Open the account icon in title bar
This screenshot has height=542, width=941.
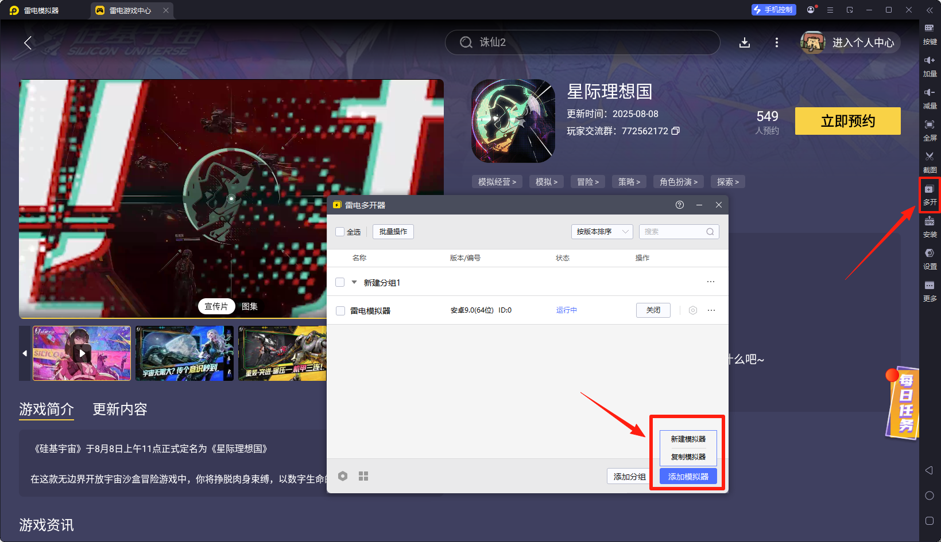[811, 10]
